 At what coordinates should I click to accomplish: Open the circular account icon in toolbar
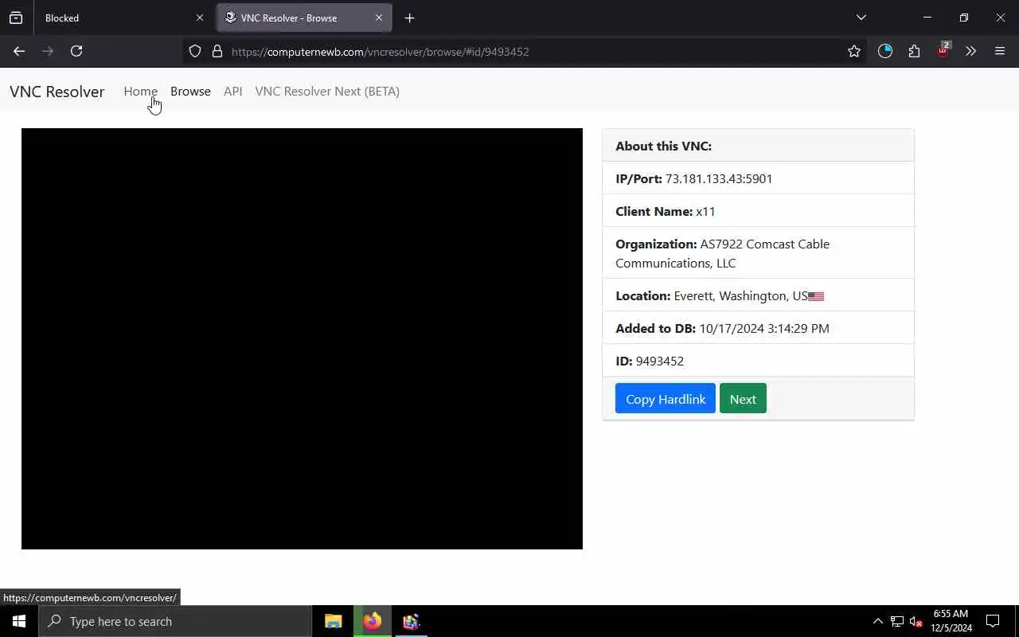coord(885,51)
